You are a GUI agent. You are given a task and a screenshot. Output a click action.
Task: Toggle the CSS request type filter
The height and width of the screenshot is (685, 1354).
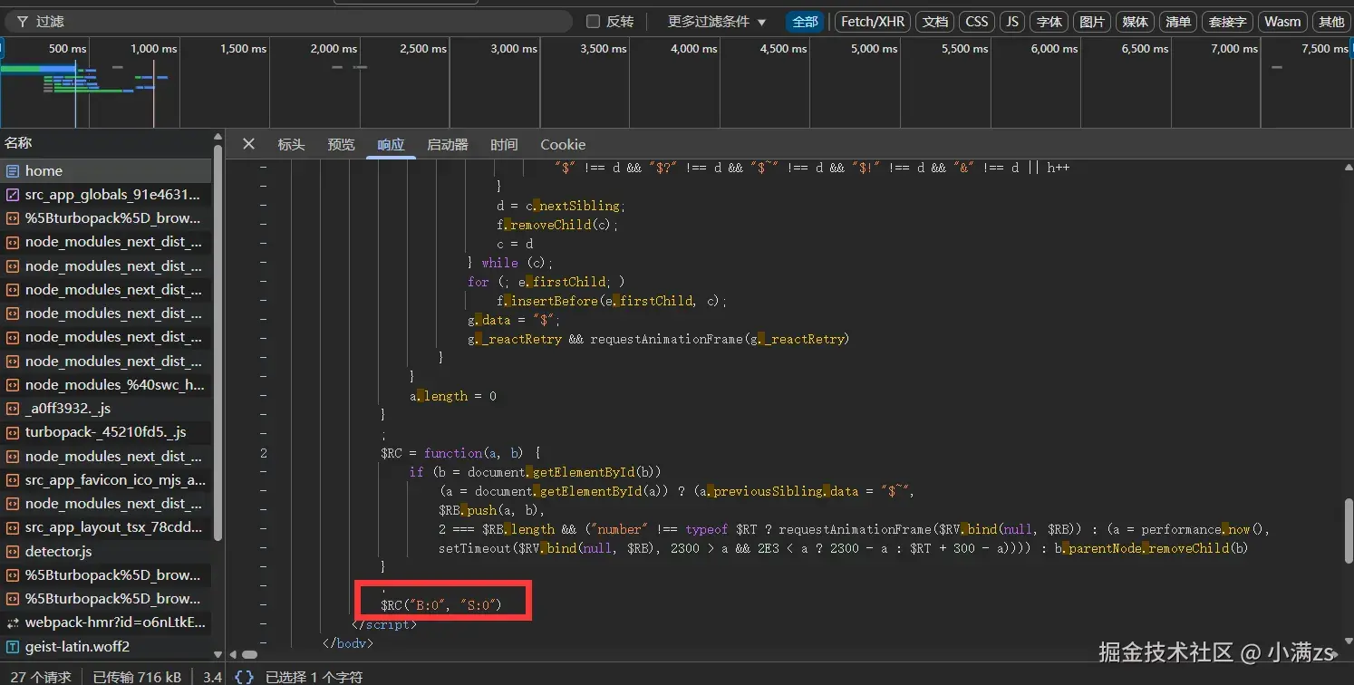(x=976, y=22)
